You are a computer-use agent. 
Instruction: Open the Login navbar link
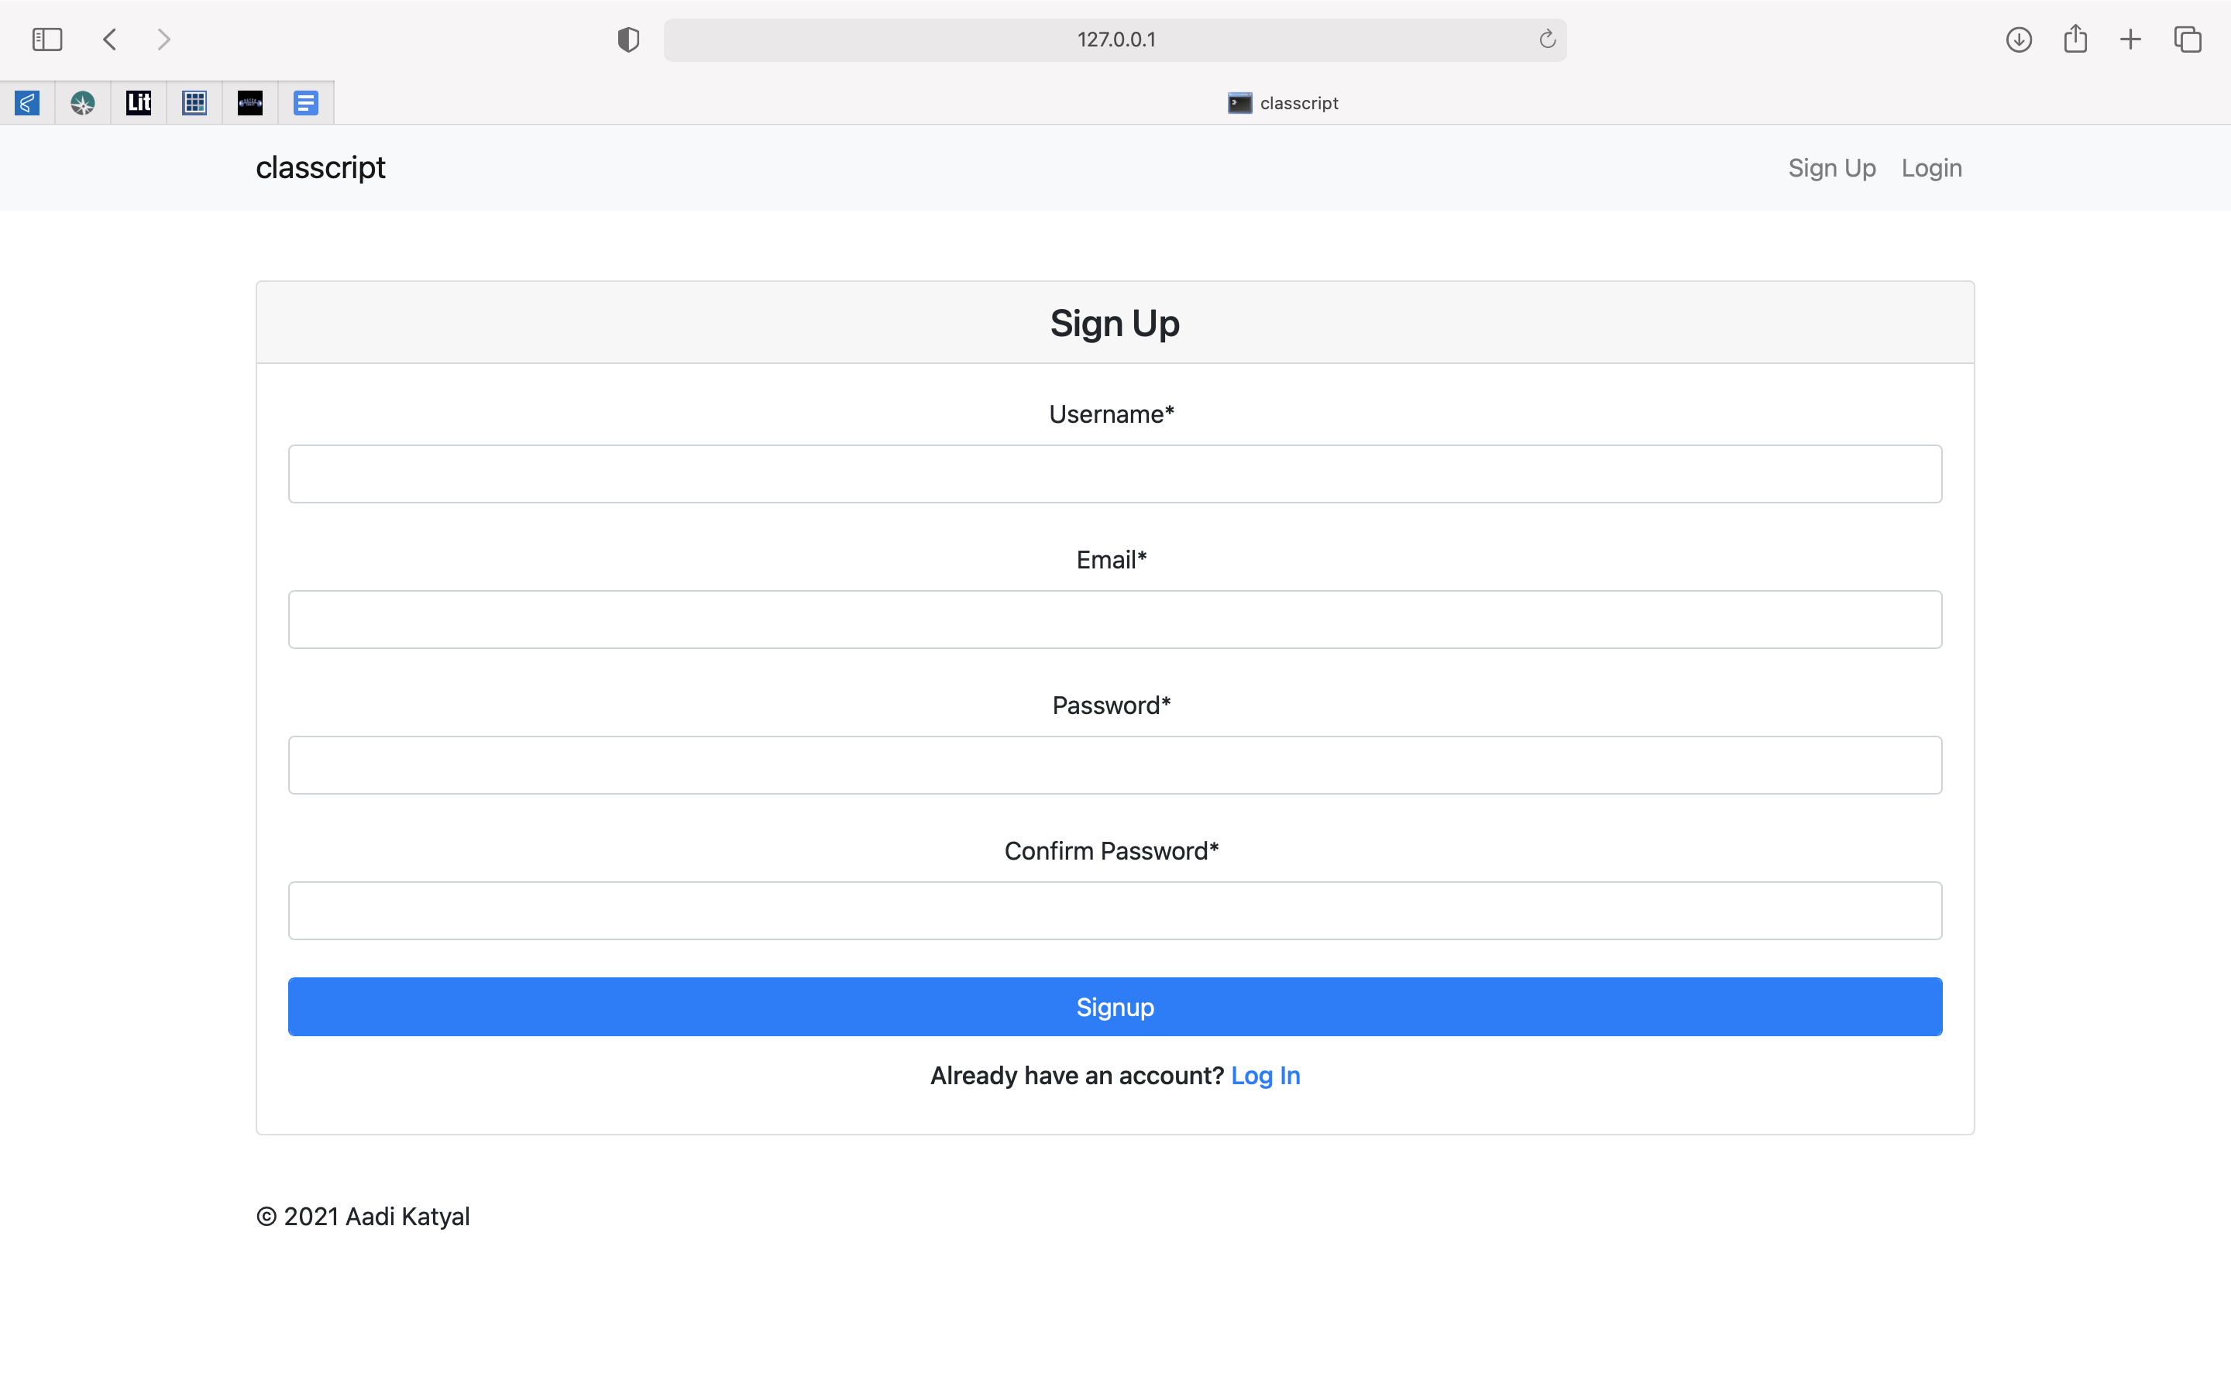(1930, 168)
